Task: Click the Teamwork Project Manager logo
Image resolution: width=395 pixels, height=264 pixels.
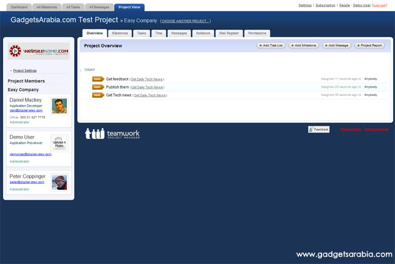Action: click(x=112, y=134)
